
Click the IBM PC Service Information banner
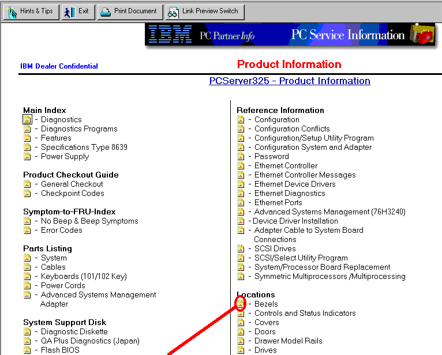click(x=293, y=35)
